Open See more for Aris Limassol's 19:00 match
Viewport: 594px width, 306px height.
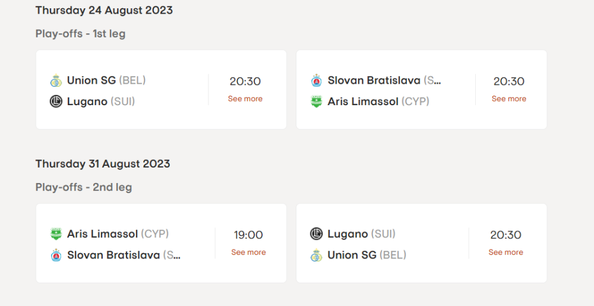tap(248, 253)
